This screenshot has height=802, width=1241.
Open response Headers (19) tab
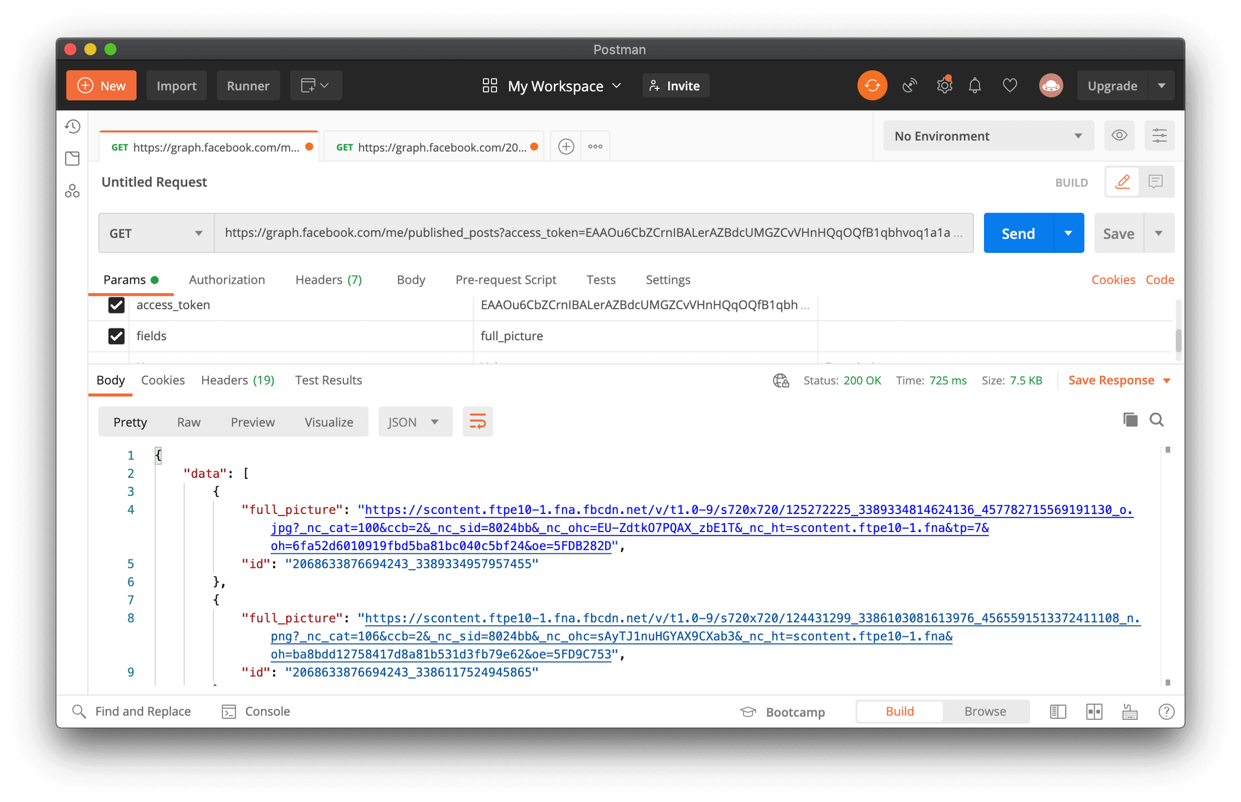point(237,380)
